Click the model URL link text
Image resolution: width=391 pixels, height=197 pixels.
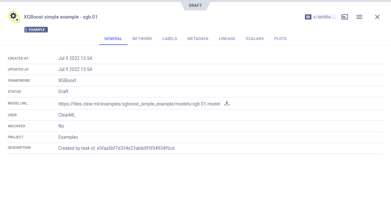coord(139,104)
